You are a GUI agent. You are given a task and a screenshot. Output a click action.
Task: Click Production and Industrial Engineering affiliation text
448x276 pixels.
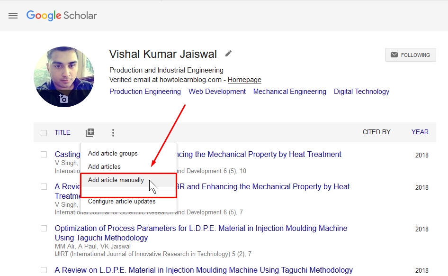coord(166,70)
